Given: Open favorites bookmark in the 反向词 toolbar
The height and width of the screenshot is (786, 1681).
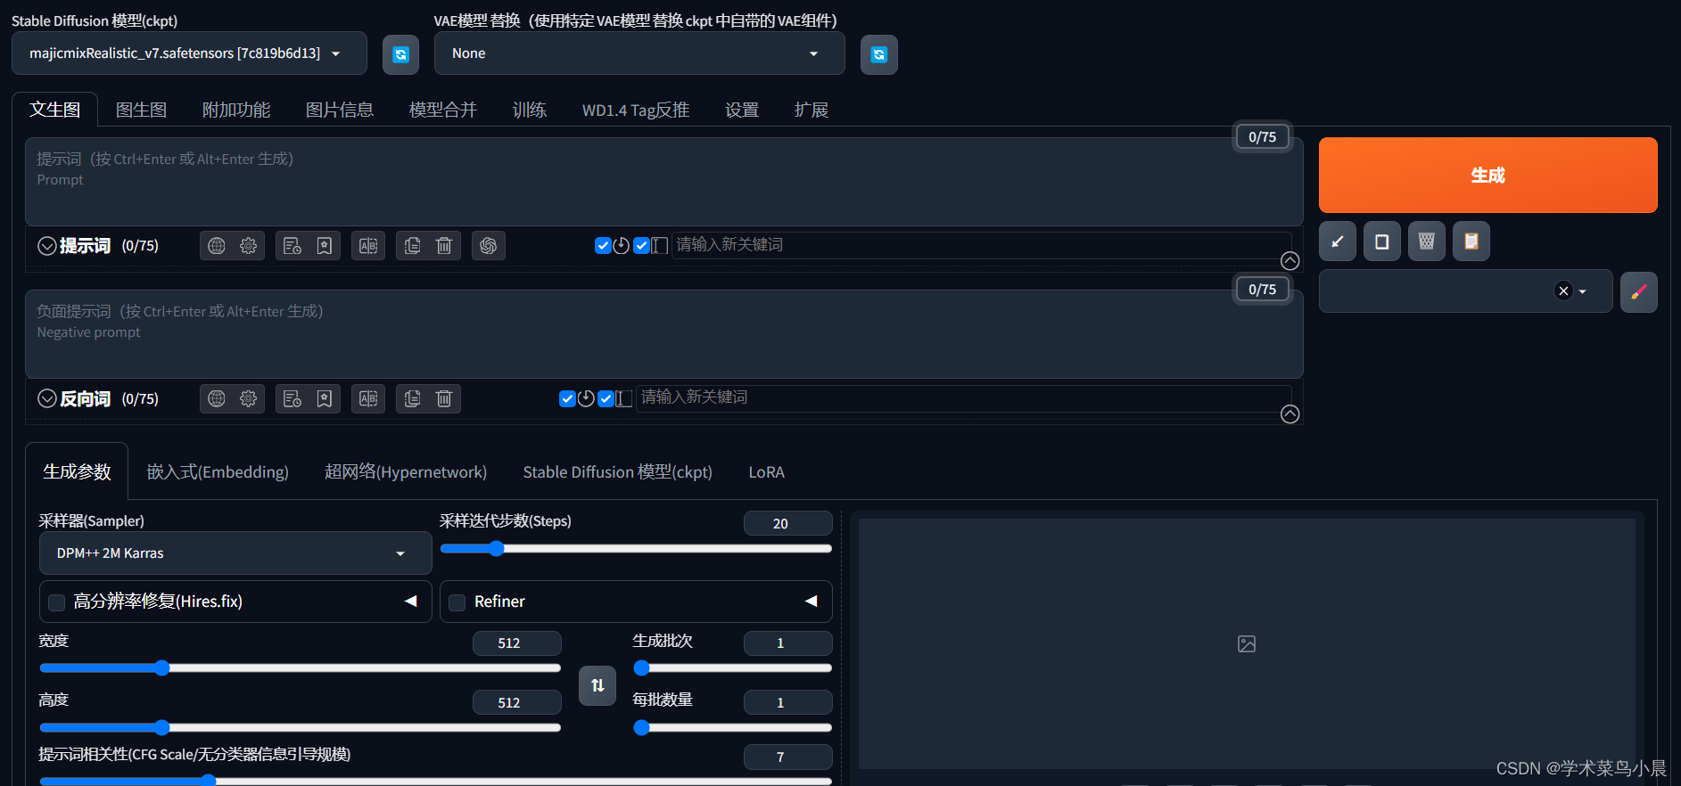Looking at the screenshot, I should coord(325,399).
